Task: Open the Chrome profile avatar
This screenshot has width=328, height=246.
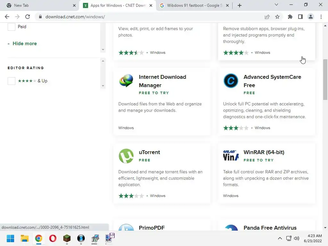Action: (311, 17)
